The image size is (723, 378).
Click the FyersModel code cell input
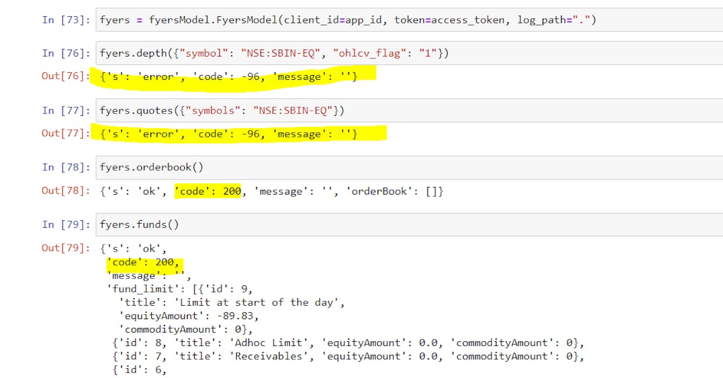point(409,20)
